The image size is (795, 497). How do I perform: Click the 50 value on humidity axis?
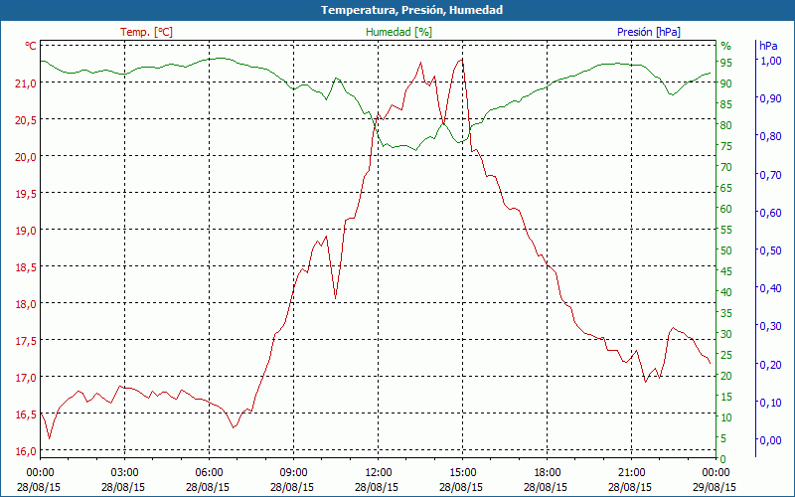[x=726, y=250]
